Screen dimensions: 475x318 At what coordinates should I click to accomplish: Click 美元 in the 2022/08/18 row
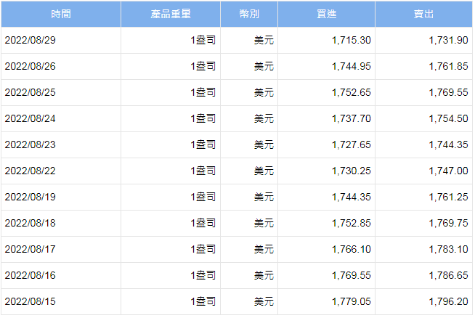point(264,223)
